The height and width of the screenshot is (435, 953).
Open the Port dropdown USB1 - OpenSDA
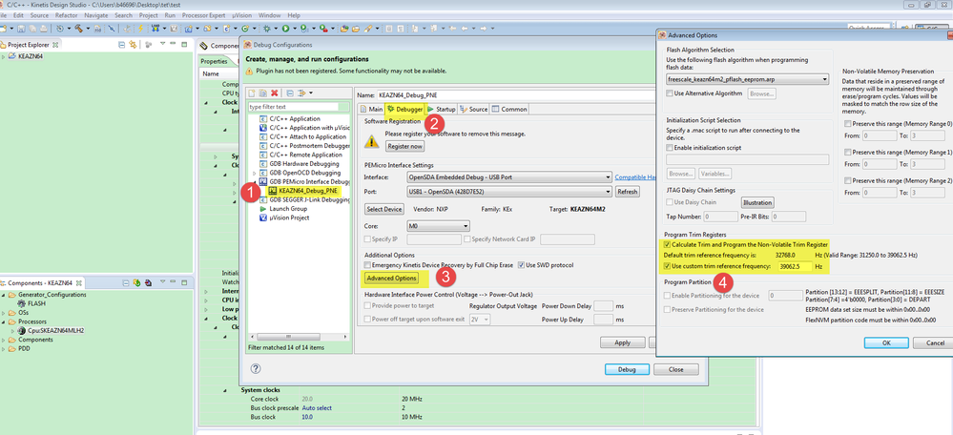(508, 192)
